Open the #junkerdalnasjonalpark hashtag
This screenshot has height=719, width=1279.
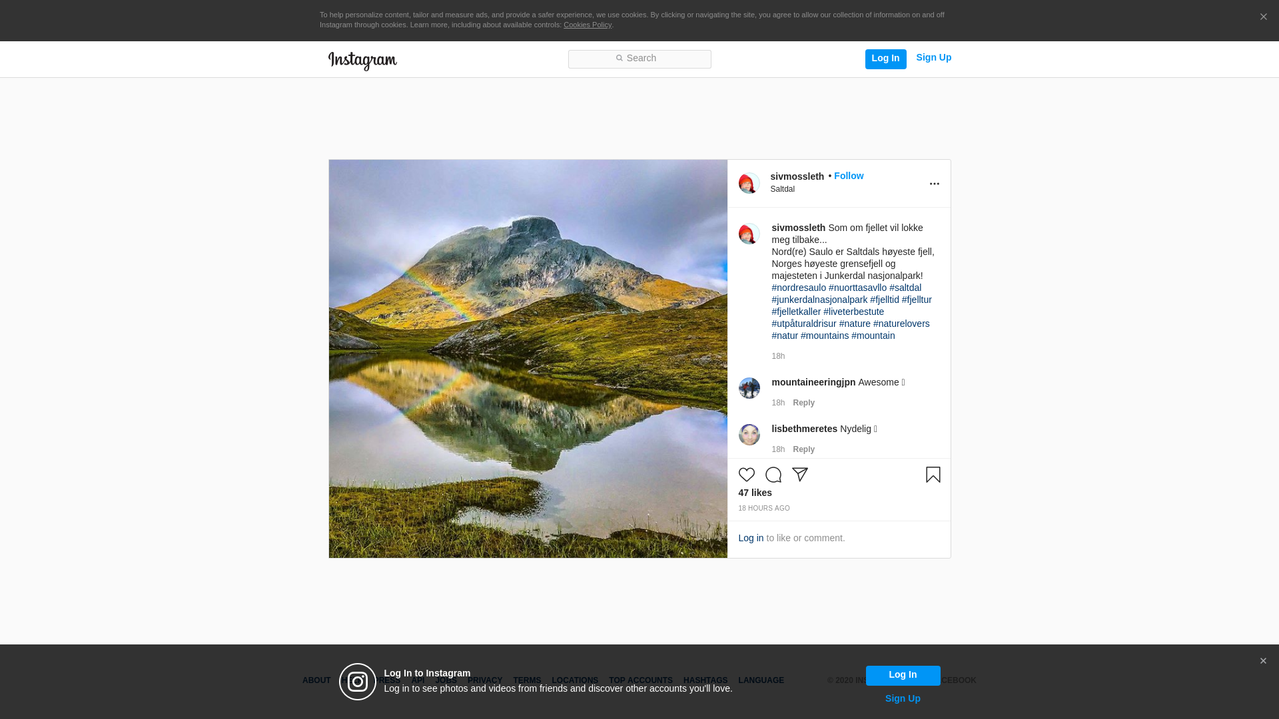(x=819, y=300)
